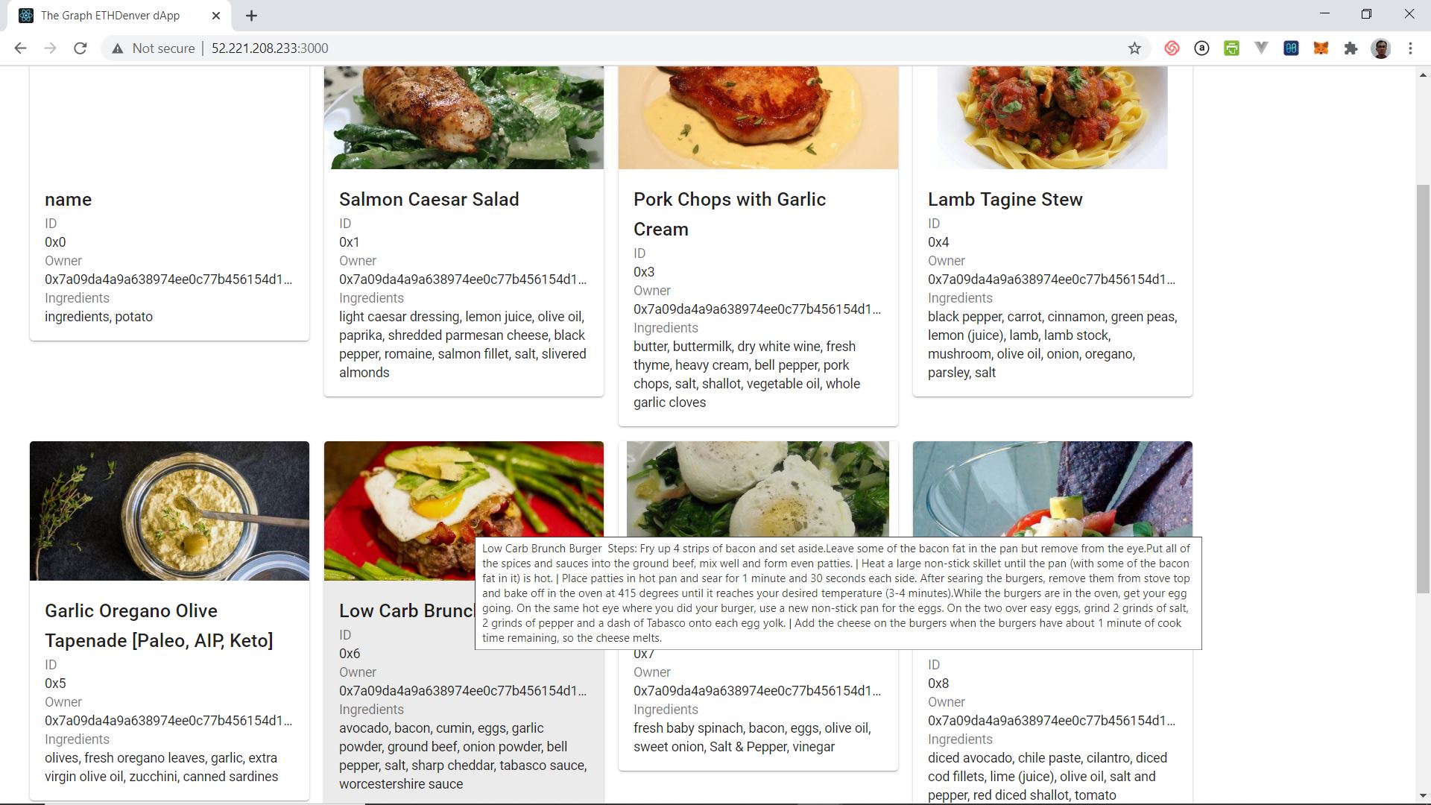The height and width of the screenshot is (805, 1431).
Task: Open the Salmon Caesar Salad card
Action: pos(464,231)
